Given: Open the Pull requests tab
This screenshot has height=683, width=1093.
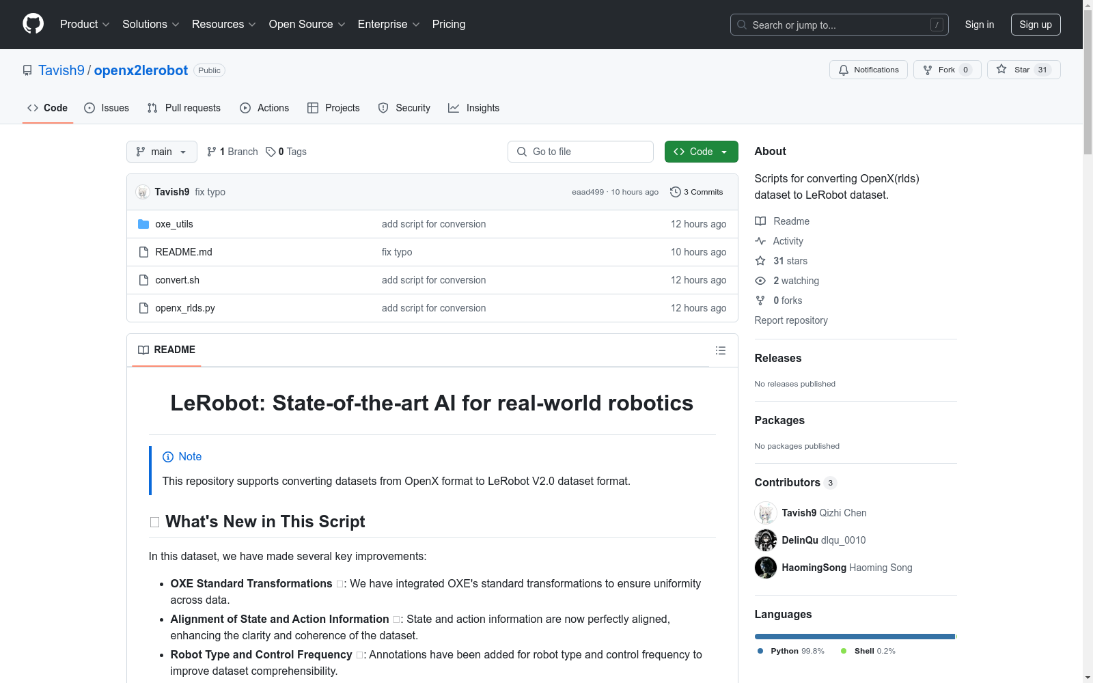Looking at the screenshot, I should (x=184, y=108).
